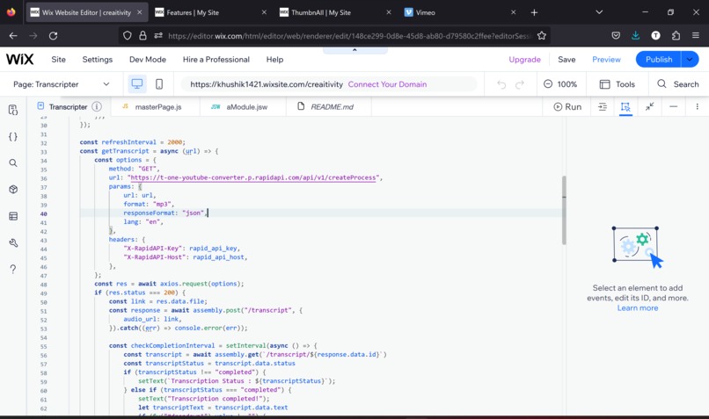Image resolution: width=709 pixels, height=419 pixels.
Task: Open Firefox extensions puzzle icon
Action: click(x=676, y=36)
